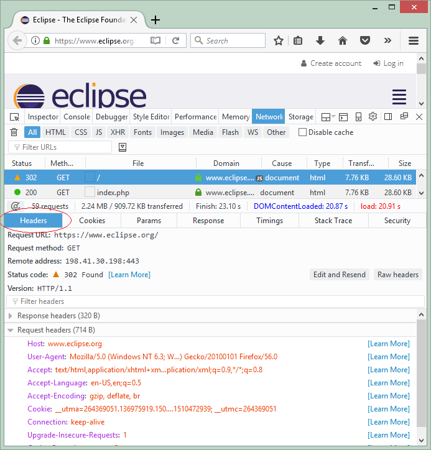Image resolution: width=431 pixels, height=450 pixels.
Task: Filter requests by Media
Action: click(x=203, y=132)
